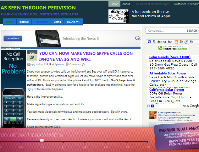199x152 pixels.
Task: Click the Warning to All Marketers card
Action: point(177,136)
